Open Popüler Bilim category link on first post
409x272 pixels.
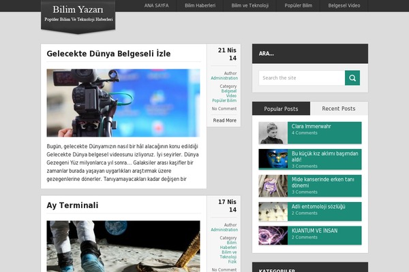coord(224,101)
